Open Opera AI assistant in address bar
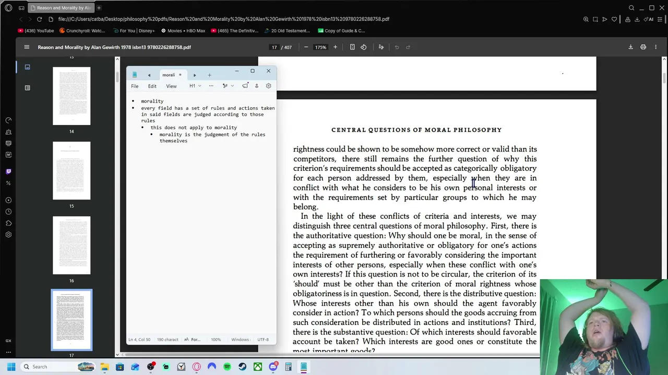This screenshot has height=375, width=668. click(649, 19)
